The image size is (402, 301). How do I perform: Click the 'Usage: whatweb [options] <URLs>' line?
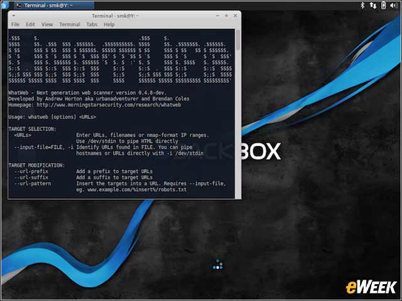pos(52,117)
